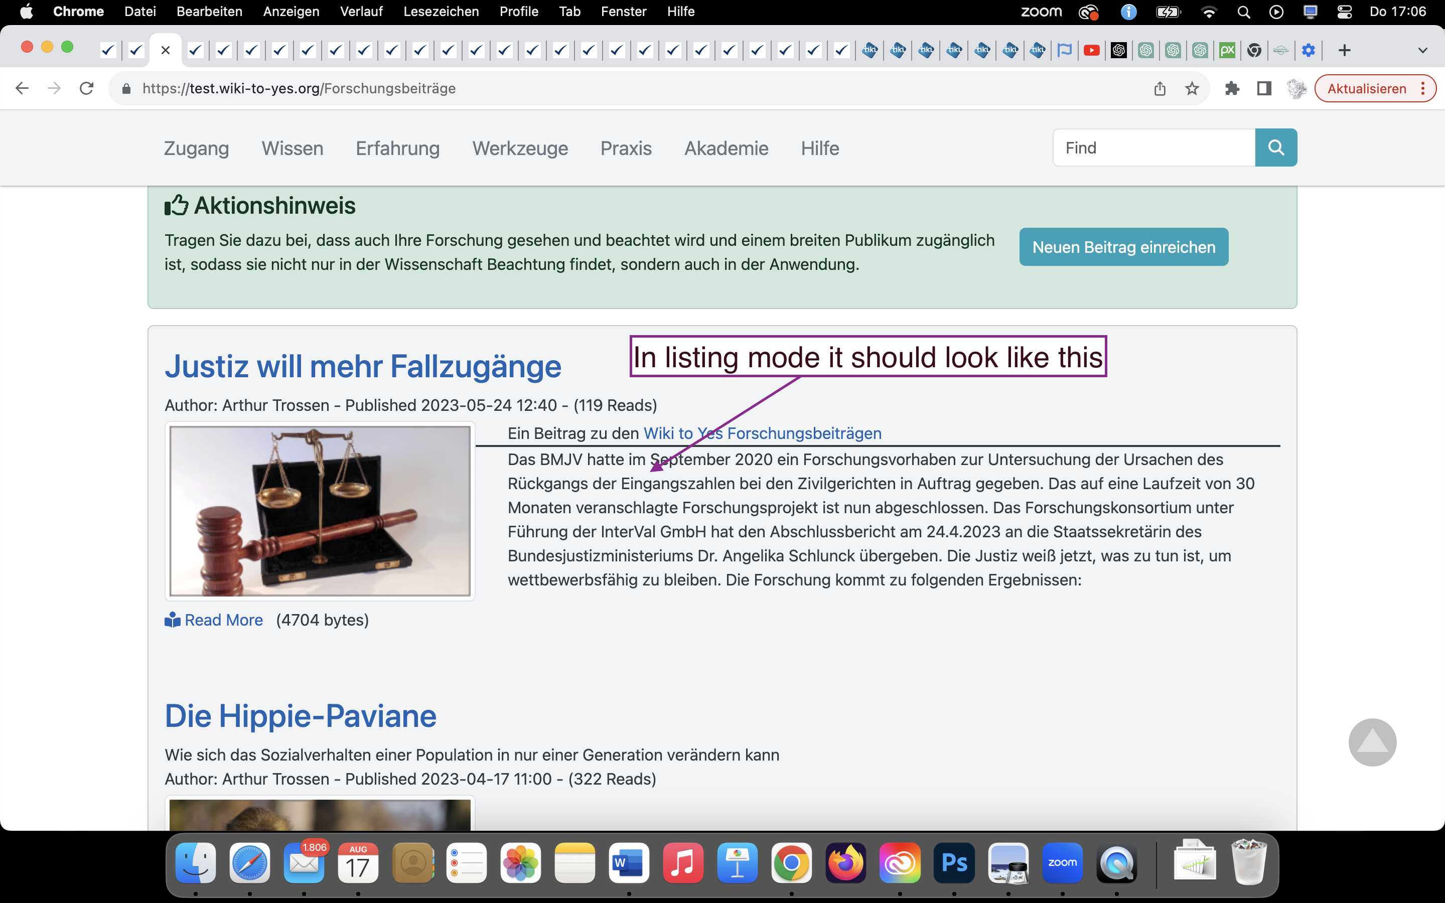Viewport: 1445px width, 903px height.
Task: Open the Lesezeichen menu bar item
Action: pyautogui.click(x=441, y=12)
